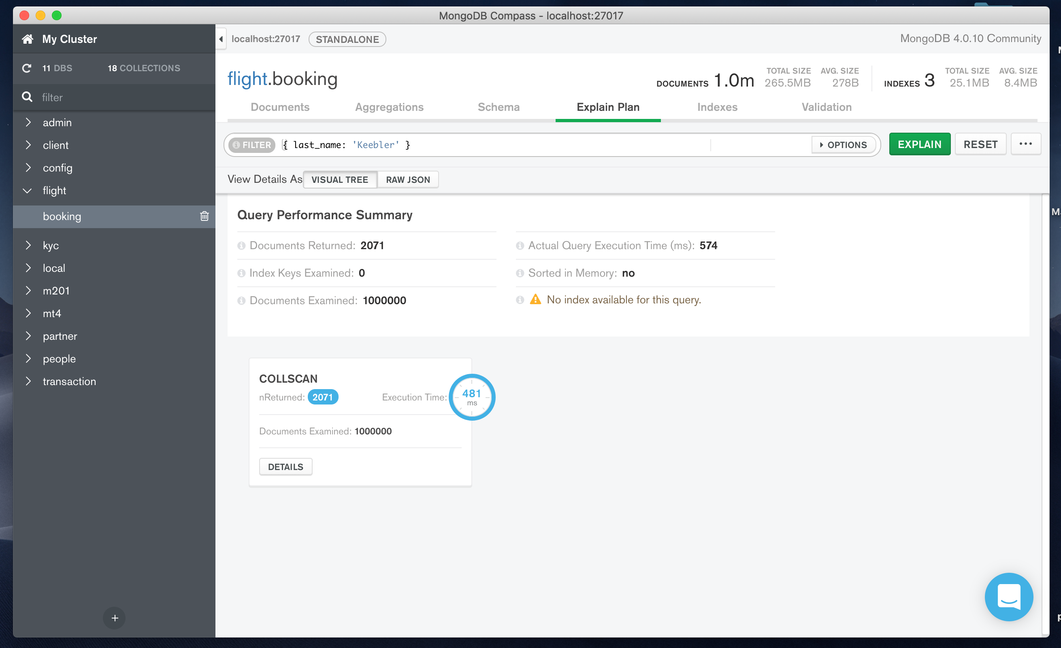Expand the admin database
This screenshot has width=1061, height=648.
[x=28, y=122]
